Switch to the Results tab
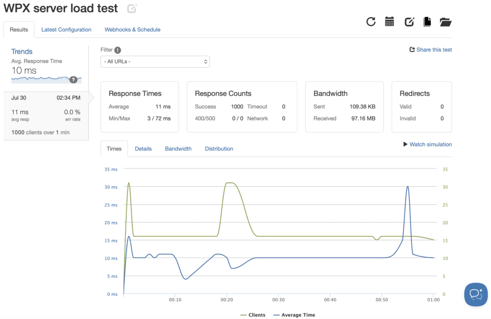Image resolution: width=491 pixels, height=319 pixels. pyautogui.click(x=19, y=29)
